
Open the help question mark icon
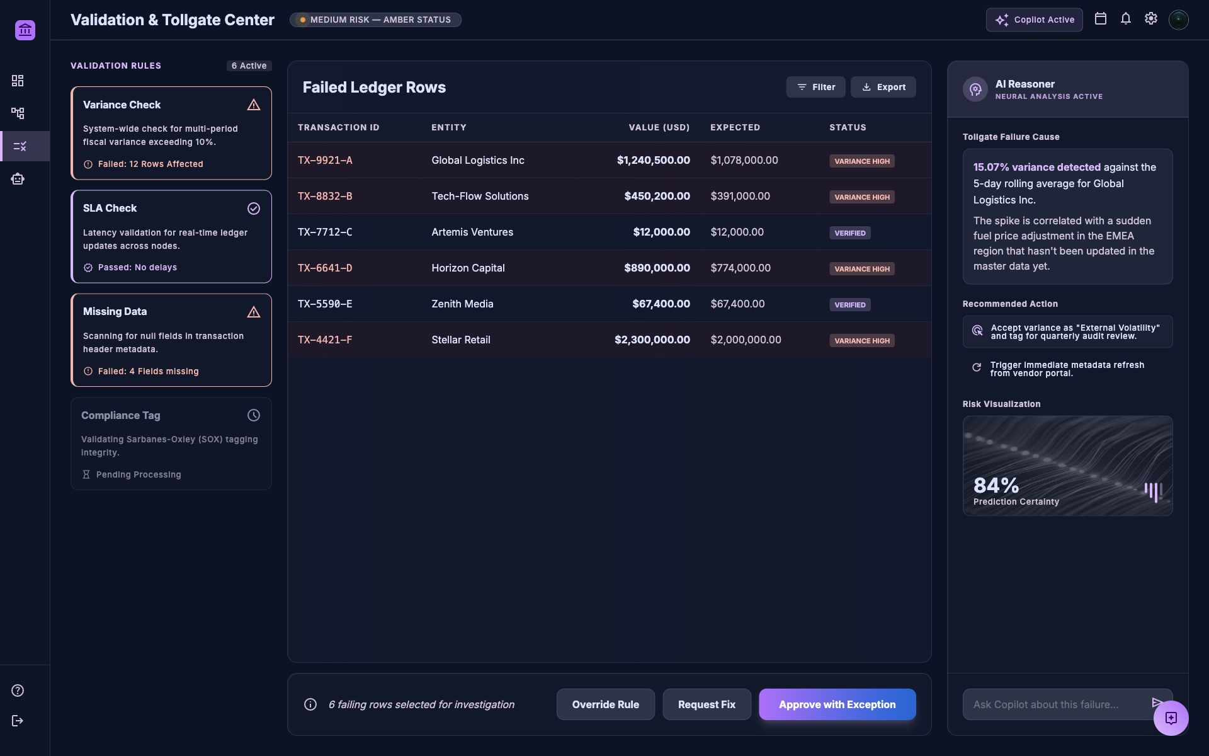pyautogui.click(x=18, y=690)
